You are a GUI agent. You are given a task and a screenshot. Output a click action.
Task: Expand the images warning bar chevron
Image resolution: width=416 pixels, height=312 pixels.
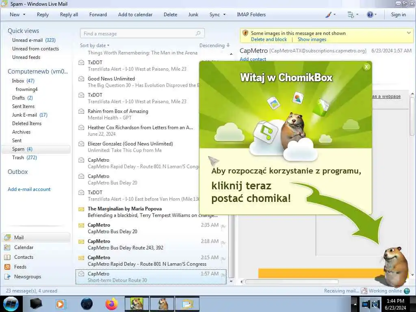[409, 33]
